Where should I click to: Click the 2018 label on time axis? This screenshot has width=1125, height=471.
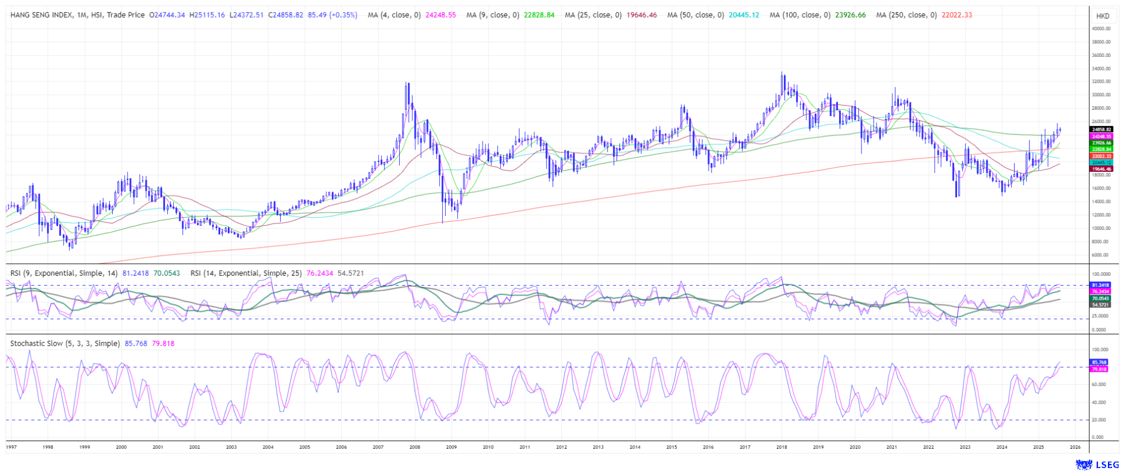[782, 447]
